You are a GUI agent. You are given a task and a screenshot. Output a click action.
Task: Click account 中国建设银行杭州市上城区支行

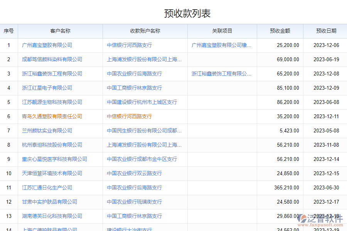pyautogui.click(x=142, y=102)
